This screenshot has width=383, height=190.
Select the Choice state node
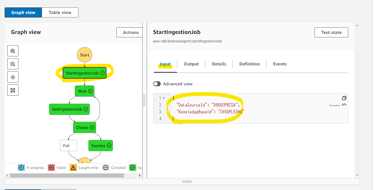(84, 127)
